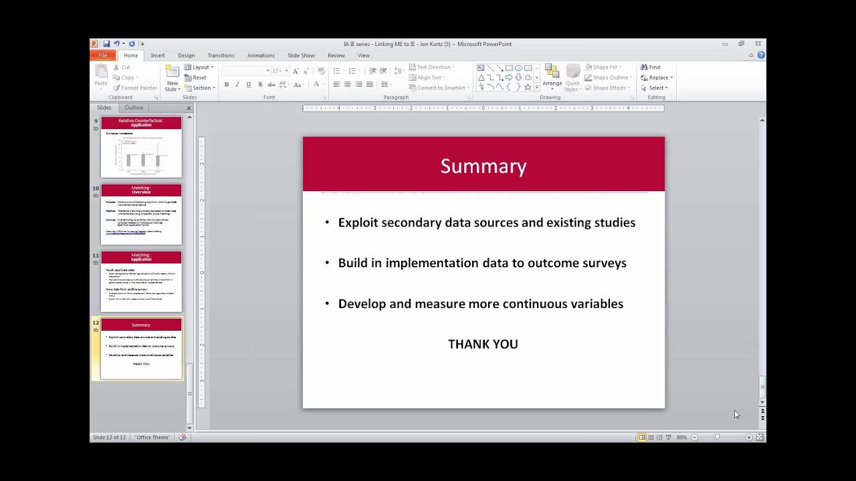Screen dimensions: 856x481
Task: Select the Rectangle shape in gallery
Action: coord(509,68)
